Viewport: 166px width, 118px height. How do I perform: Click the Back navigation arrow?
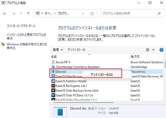pyautogui.click(x=5, y=13)
